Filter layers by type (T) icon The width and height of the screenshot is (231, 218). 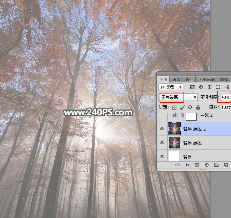click(x=210, y=87)
